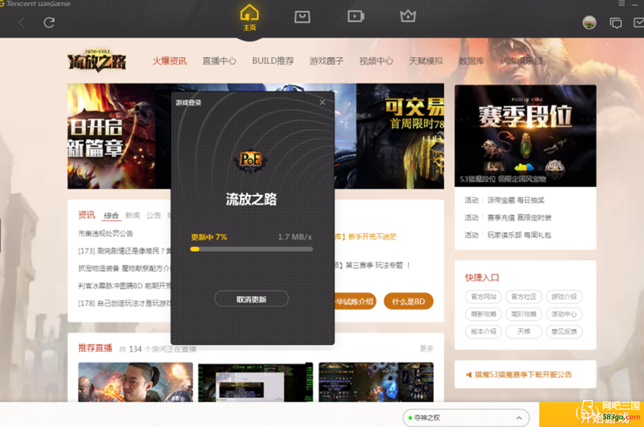The height and width of the screenshot is (427, 644).
Task: Click 取消更新 to cancel update
Action: click(251, 299)
